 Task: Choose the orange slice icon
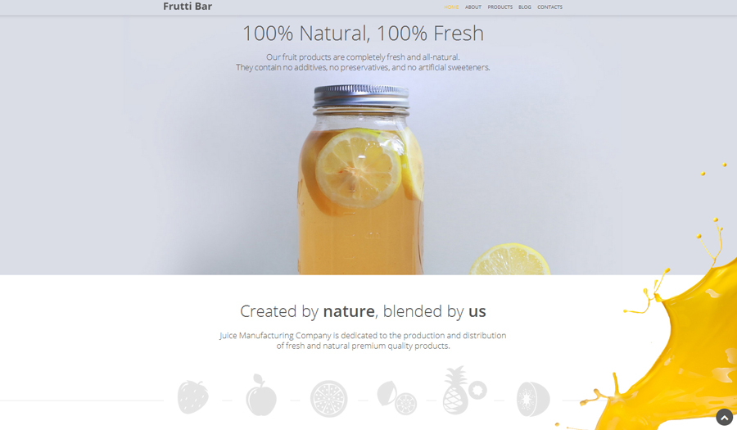[328, 399]
